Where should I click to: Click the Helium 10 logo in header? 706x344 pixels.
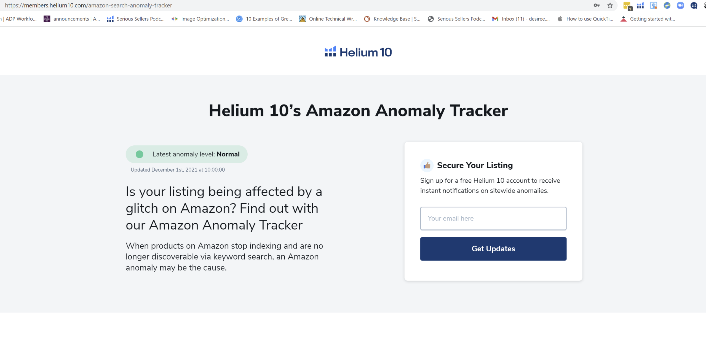358,52
